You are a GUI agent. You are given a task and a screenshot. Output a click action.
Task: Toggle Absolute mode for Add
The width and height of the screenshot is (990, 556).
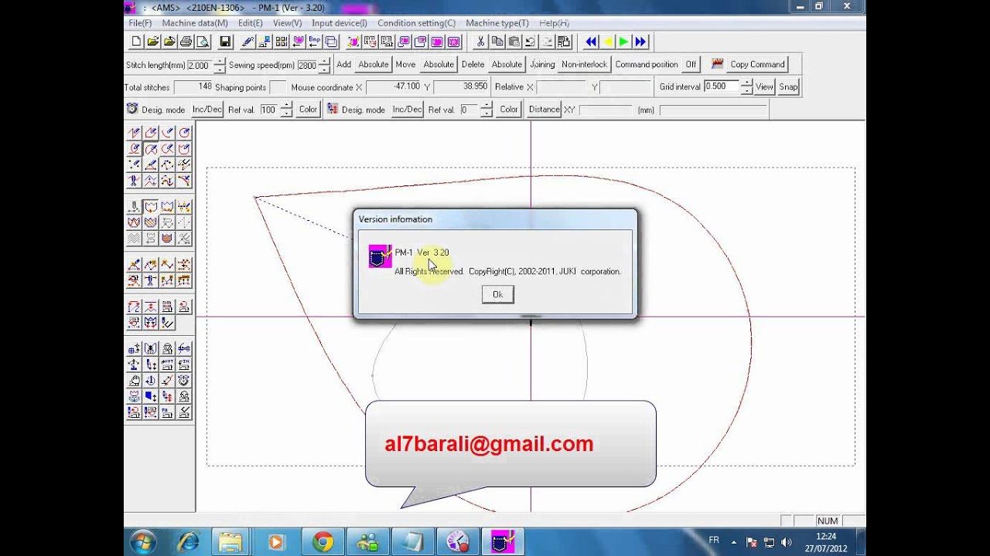pos(374,64)
